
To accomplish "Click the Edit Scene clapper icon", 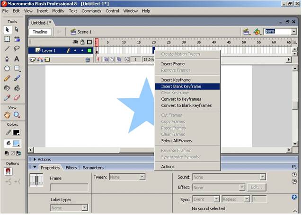I will [246, 32].
